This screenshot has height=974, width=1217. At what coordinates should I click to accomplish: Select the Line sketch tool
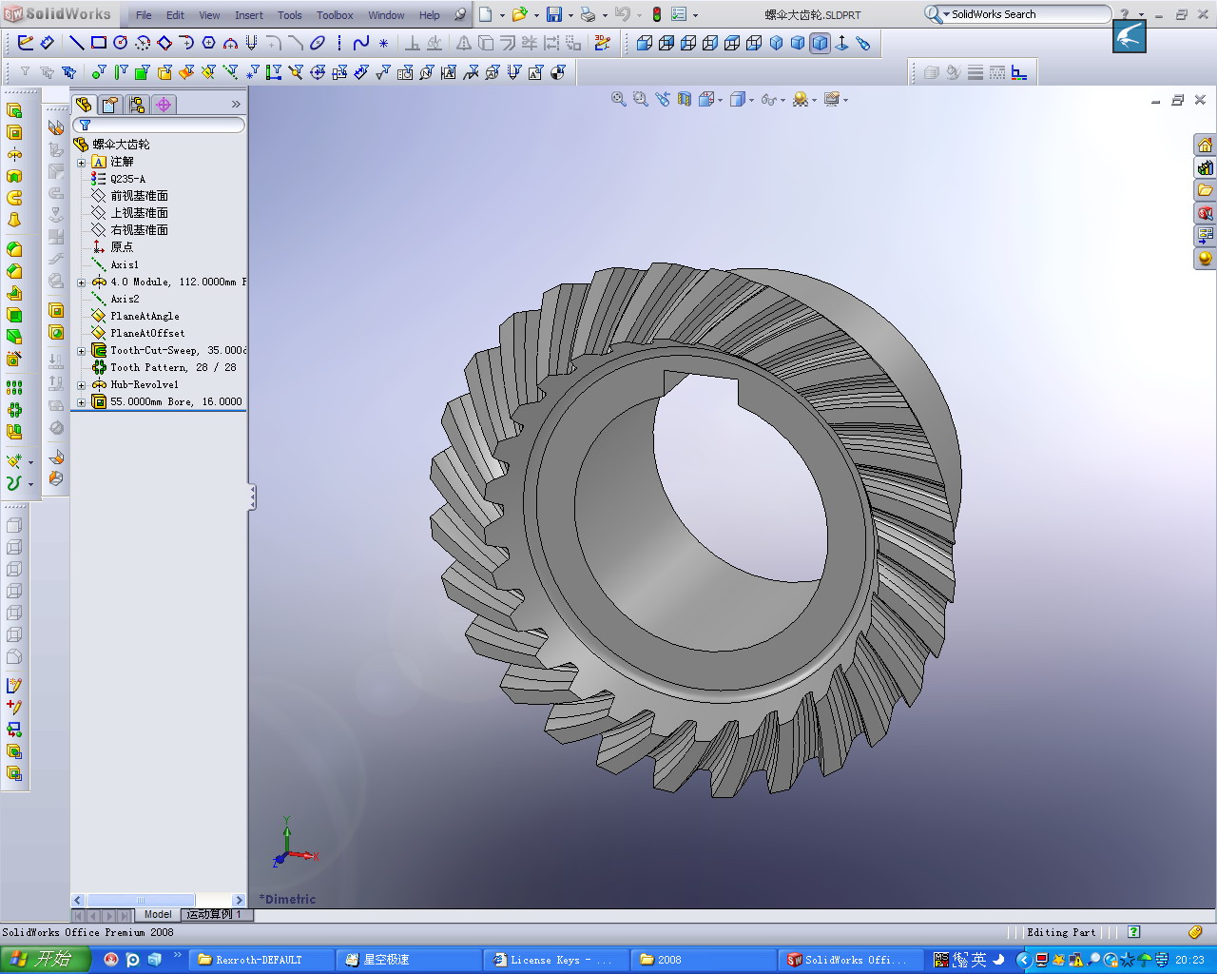tap(77, 42)
